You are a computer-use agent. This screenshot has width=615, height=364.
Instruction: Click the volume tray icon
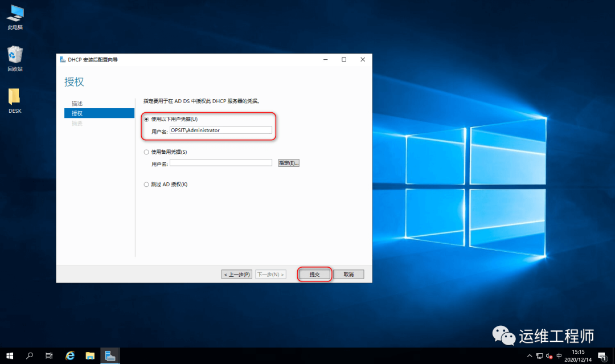549,356
